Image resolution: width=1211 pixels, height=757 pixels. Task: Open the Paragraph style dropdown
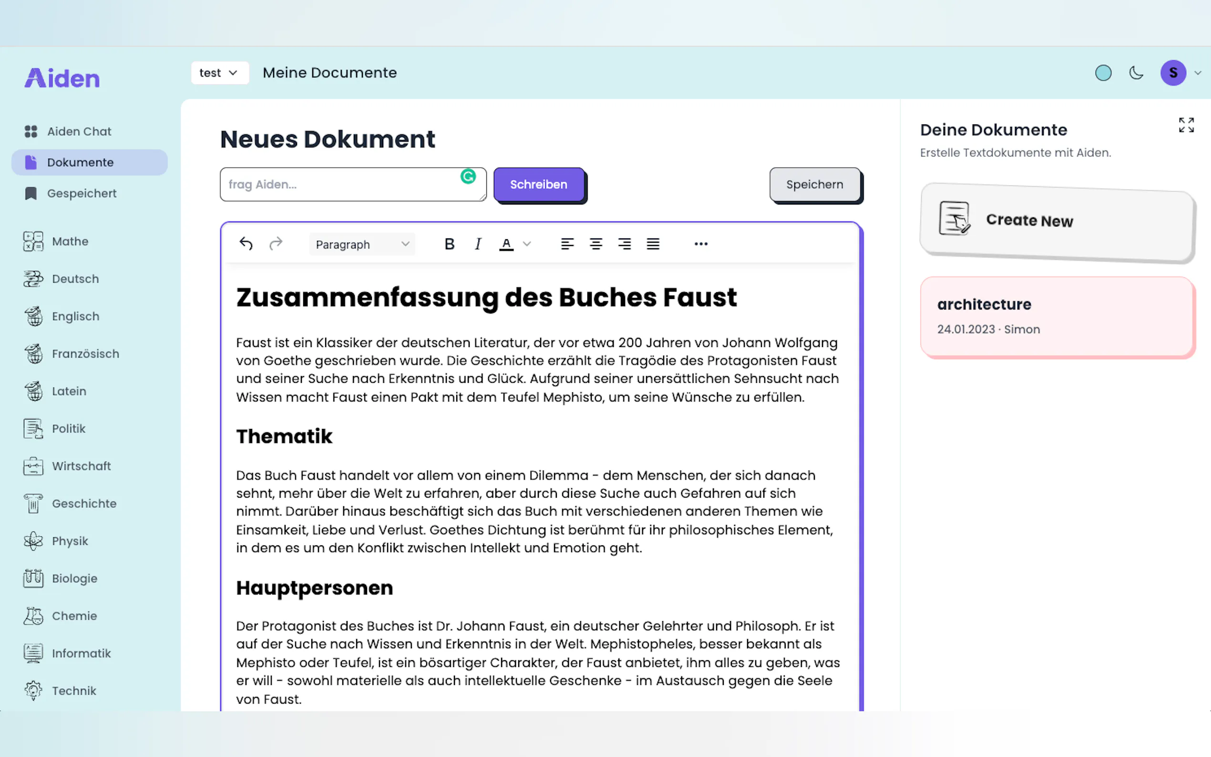tap(362, 245)
